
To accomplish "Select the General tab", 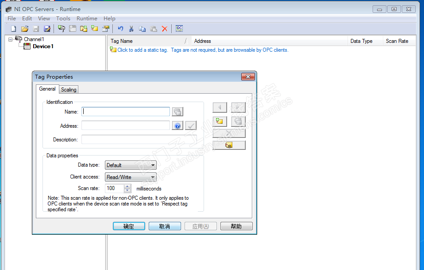I will click(47, 89).
